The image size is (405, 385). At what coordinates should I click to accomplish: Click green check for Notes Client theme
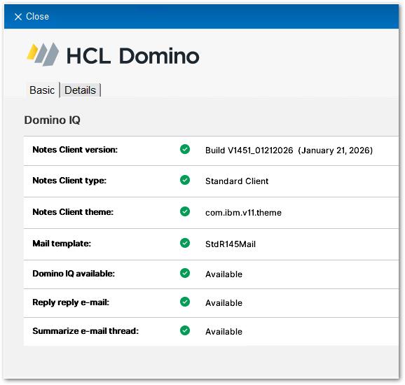pos(185,211)
